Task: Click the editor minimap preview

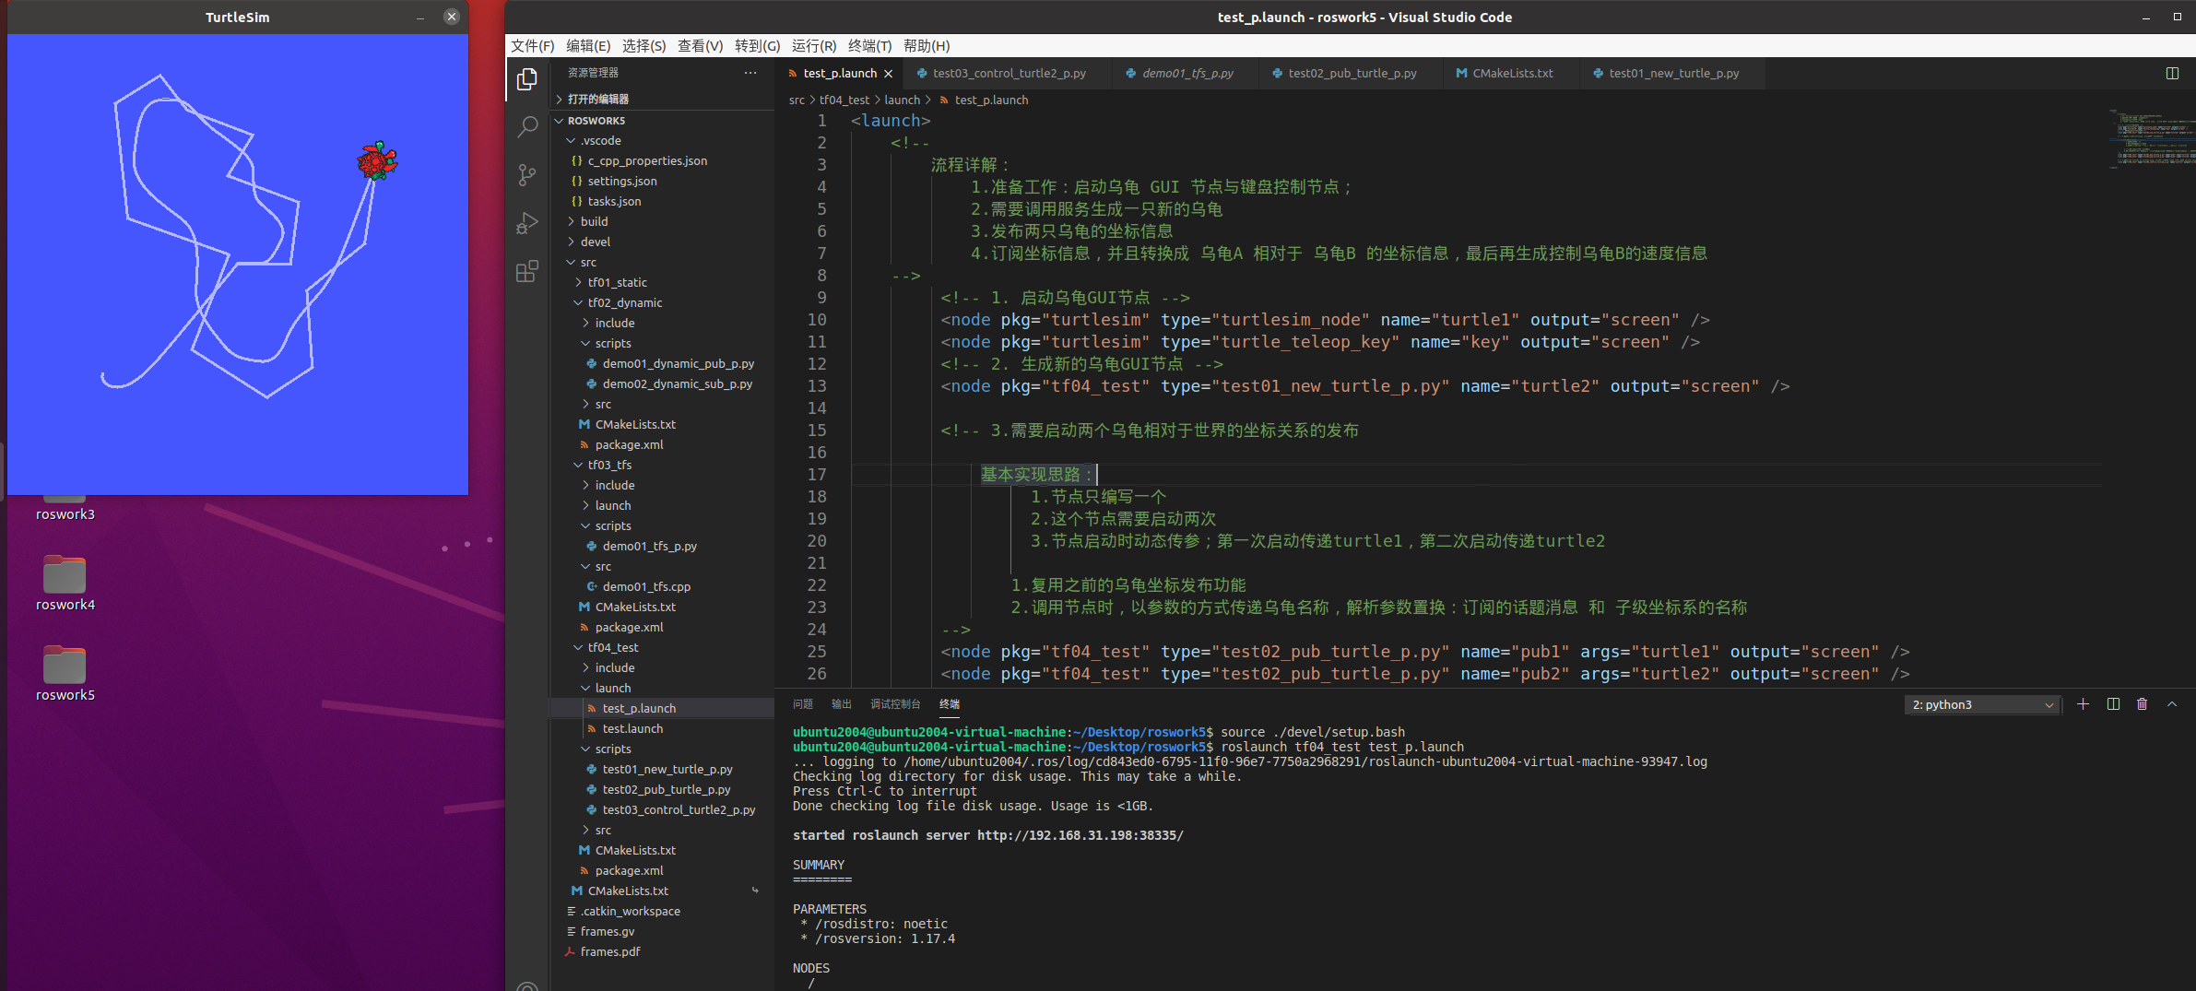Action: (x=2152, y=138)
